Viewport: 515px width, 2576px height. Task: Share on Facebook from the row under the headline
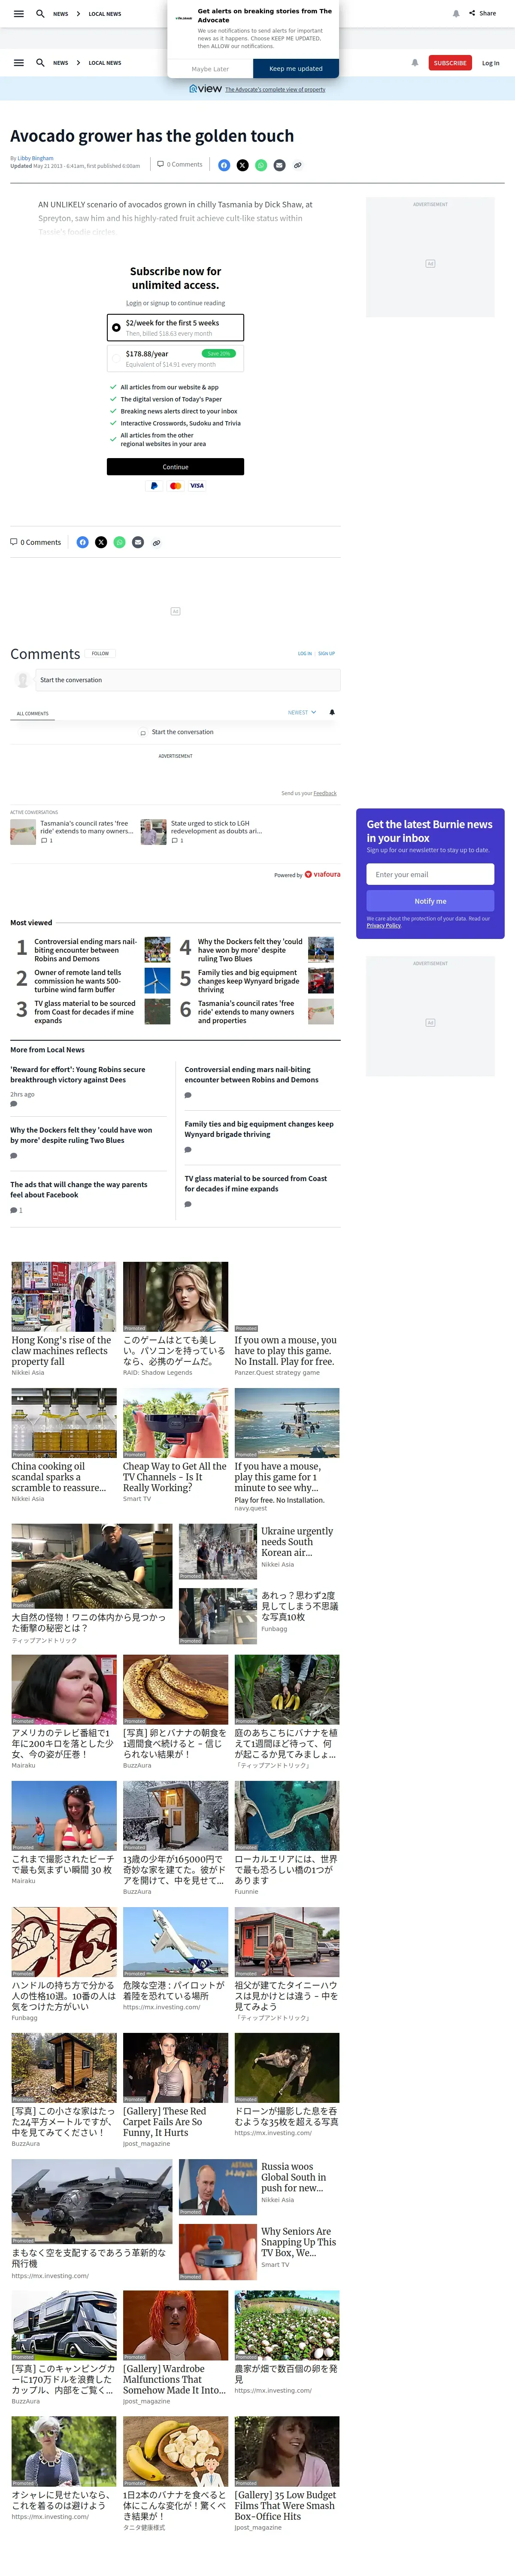224,165
